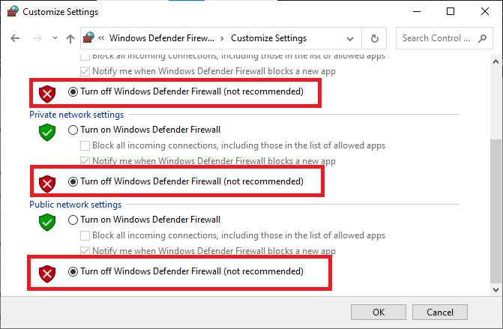
Task: Click the green shield under Private network settings
Action: click(x=47, y=132)
